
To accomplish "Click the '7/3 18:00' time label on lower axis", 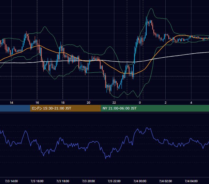I will point(63,181).
